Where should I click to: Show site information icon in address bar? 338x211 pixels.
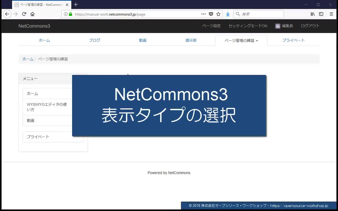[66, 14]
